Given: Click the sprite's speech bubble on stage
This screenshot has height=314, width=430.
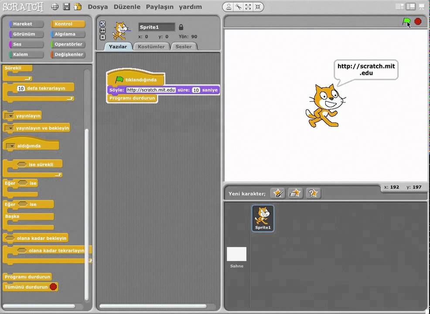Looking at the screenshot, I should (366, 70).
